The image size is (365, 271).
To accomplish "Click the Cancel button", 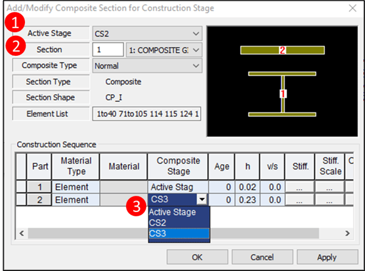I will coord(262,257).
